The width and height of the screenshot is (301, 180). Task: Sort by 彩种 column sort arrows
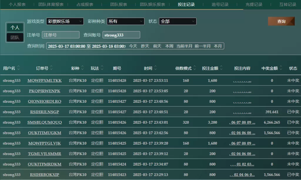(x=83, y=68)
